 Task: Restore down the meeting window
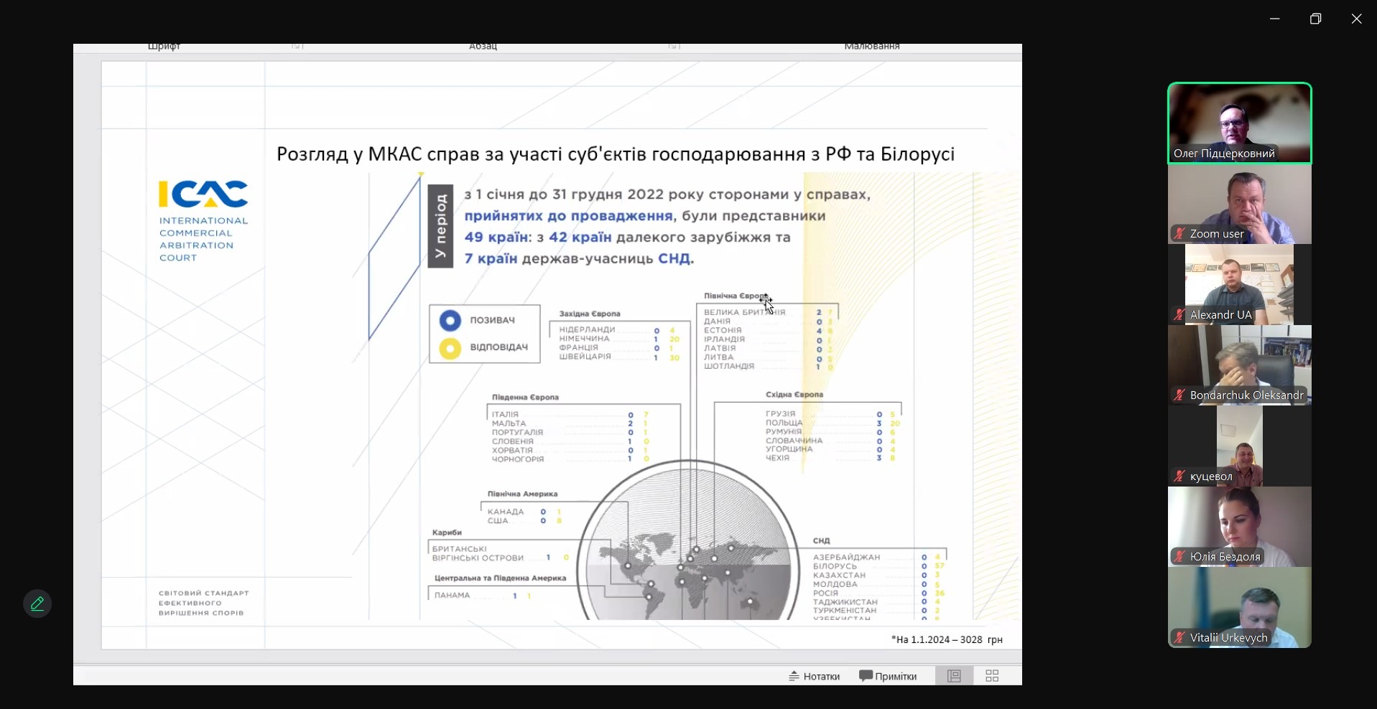coord(1315,19)
